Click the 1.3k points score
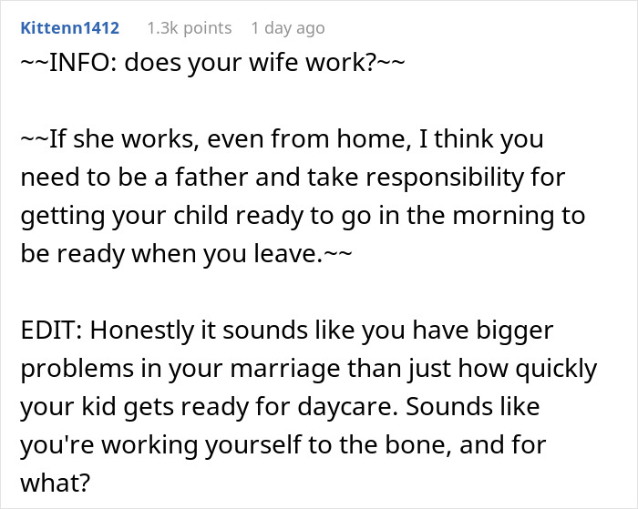 (189, 28)
